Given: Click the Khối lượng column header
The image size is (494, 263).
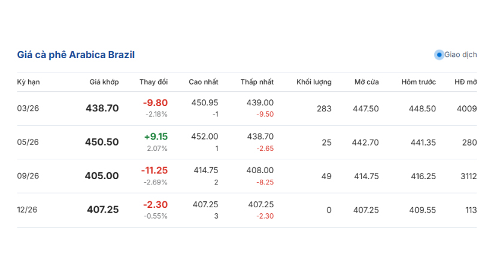Looking at the screenshot, I should click(314, 82).
